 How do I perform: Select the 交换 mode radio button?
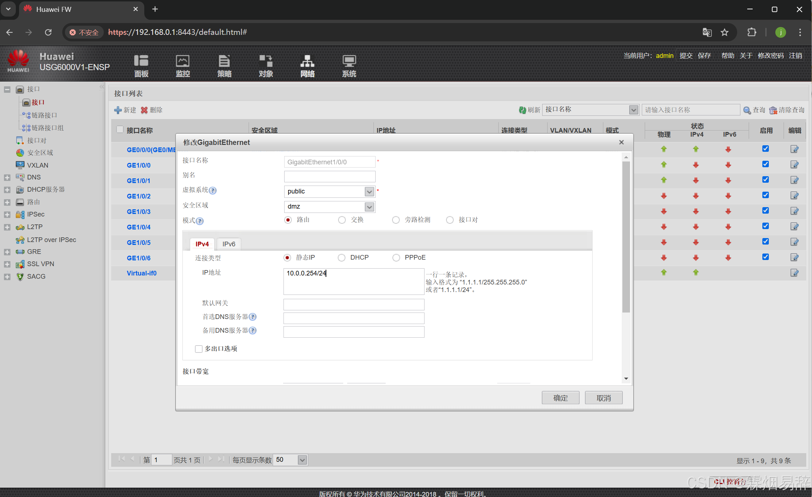pyautogui.click(x=342, y=220)
